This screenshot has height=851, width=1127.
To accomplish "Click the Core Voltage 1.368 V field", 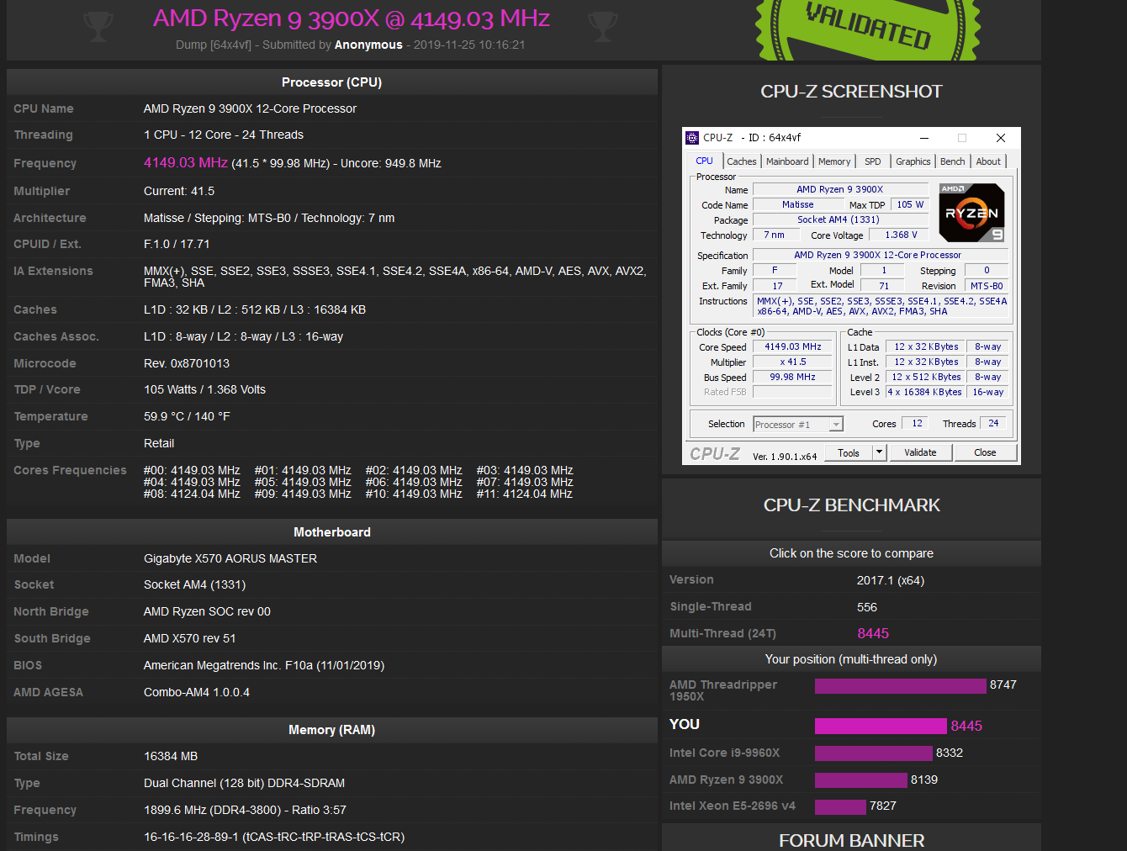I will coord(900,235).
